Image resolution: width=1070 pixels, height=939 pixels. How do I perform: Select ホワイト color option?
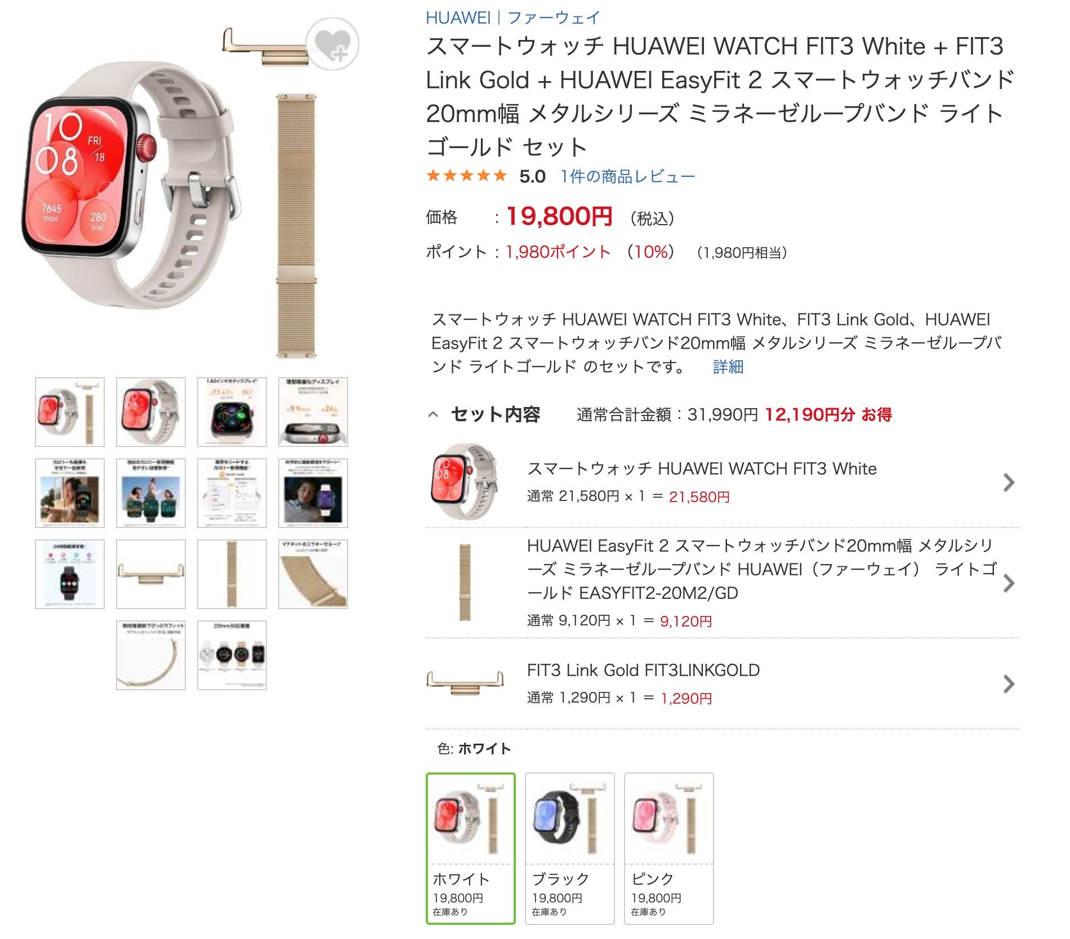pos(471,848)
